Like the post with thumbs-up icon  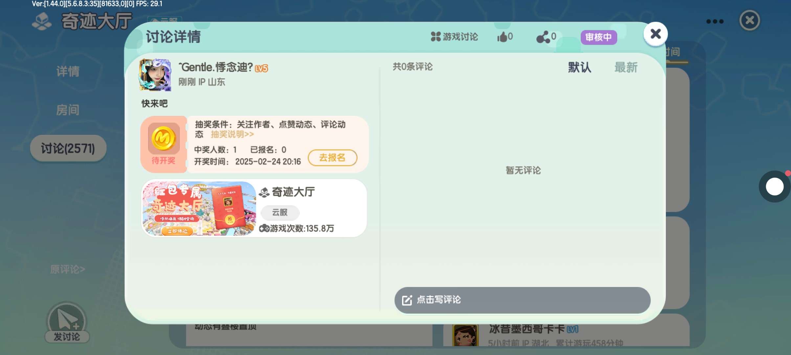(502, 37)
